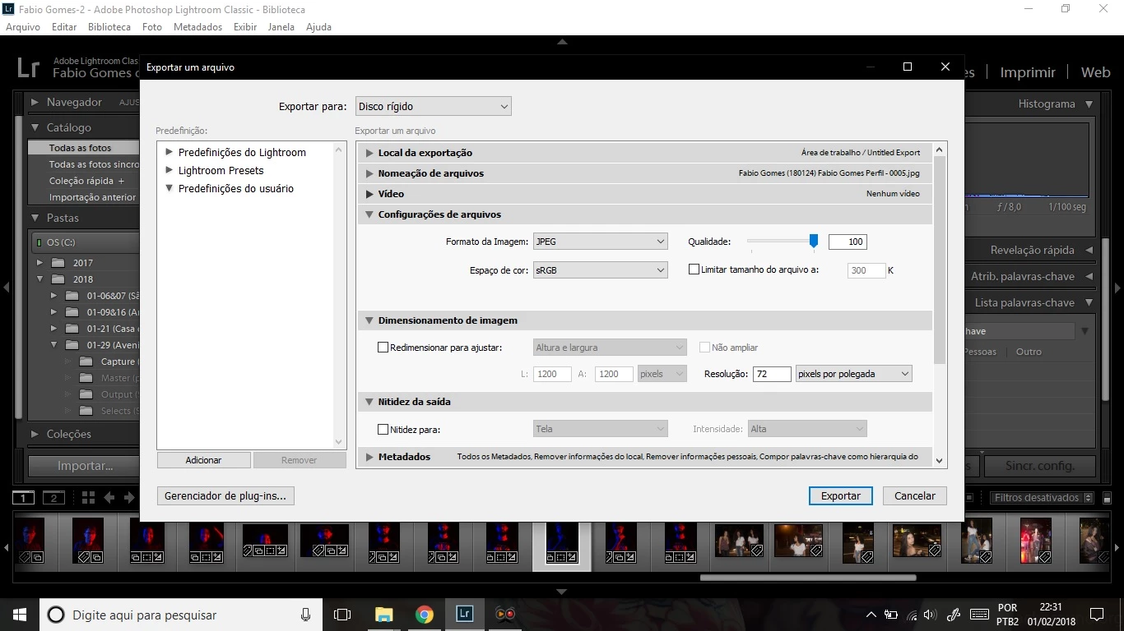1124x631 pixels.
Task: Expand the Local da exportação section
Action: (x=370, y=153)
